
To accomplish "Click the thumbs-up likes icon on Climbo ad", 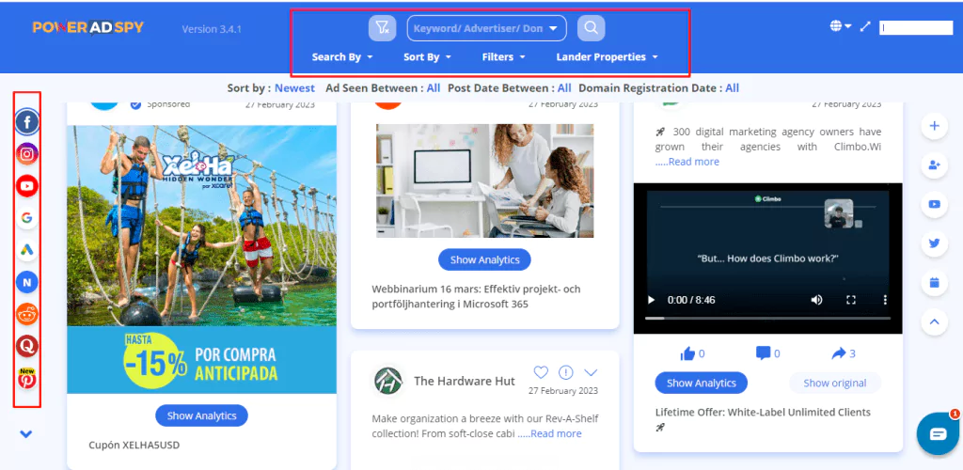I will click(x=687, y=353).
